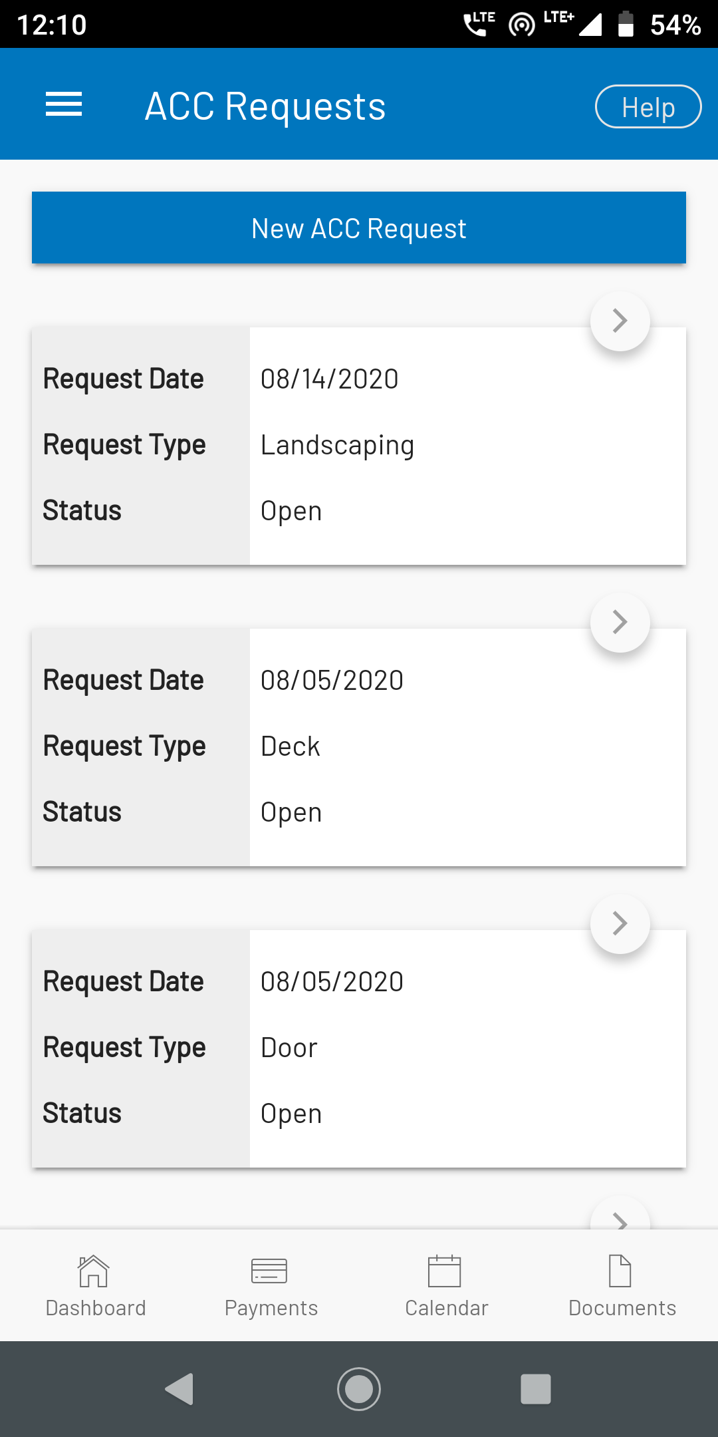
Task: Click the New ACC Request button
Action: click(359, 228)
